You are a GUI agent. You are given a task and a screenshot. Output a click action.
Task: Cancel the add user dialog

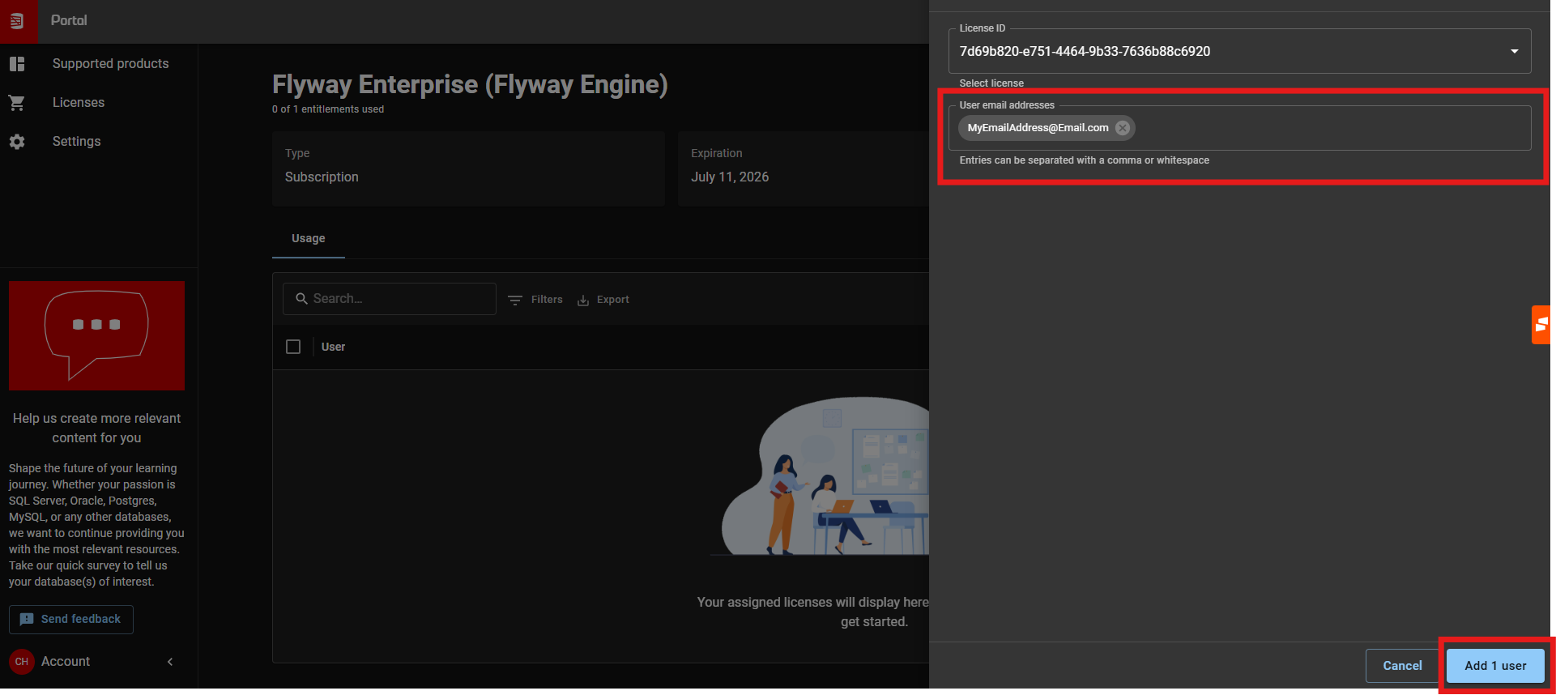click(x=1401, y=666)
